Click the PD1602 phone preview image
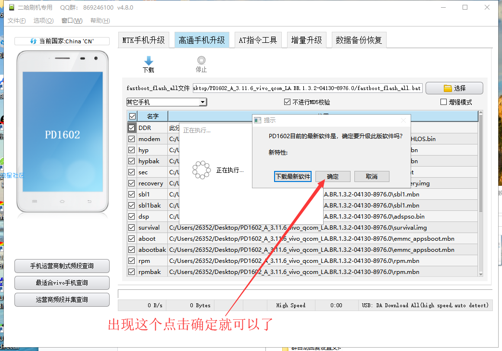This screenshot has width=502, height=351. pyautogui.click(x=63, y=131)
